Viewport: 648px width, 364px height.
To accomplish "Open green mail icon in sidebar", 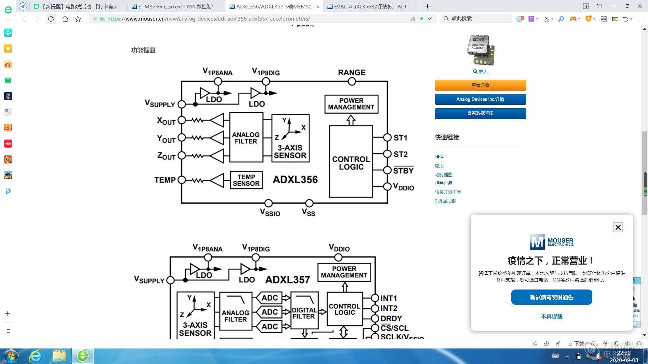I will coord(8,80).
